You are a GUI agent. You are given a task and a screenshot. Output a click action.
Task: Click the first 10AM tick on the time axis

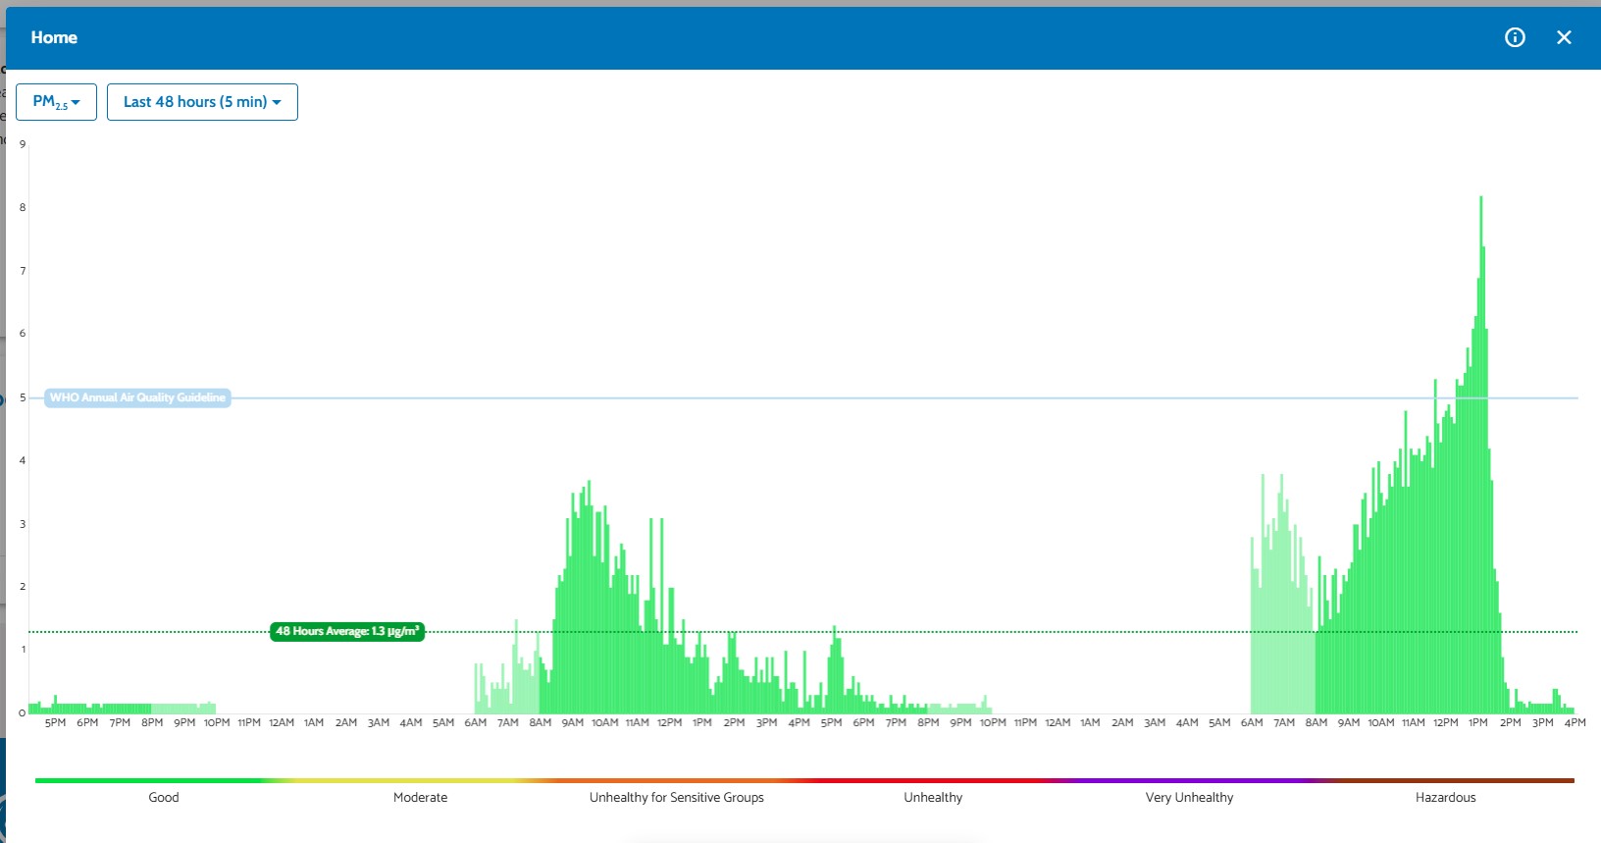pyautogui.click(x=604, y=722)
